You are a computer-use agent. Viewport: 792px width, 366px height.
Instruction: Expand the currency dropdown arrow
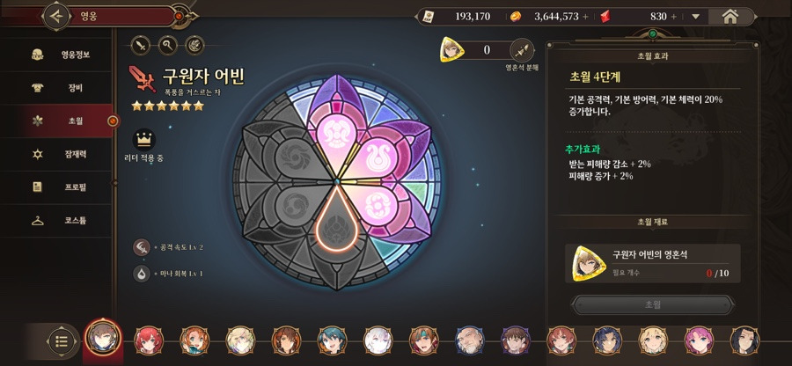click(695, 17)
